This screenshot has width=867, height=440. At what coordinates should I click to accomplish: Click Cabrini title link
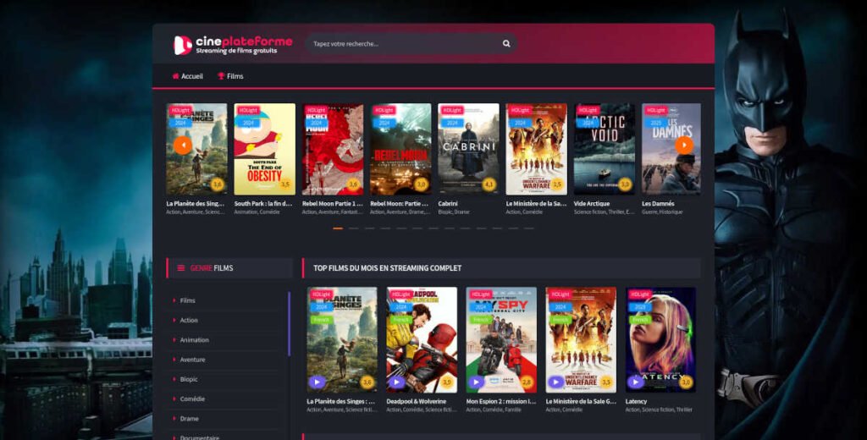448,203
